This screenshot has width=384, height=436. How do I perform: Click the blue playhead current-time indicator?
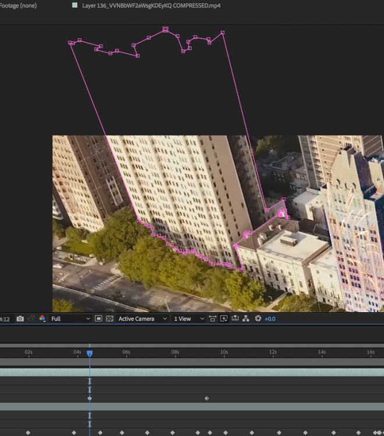90,353
